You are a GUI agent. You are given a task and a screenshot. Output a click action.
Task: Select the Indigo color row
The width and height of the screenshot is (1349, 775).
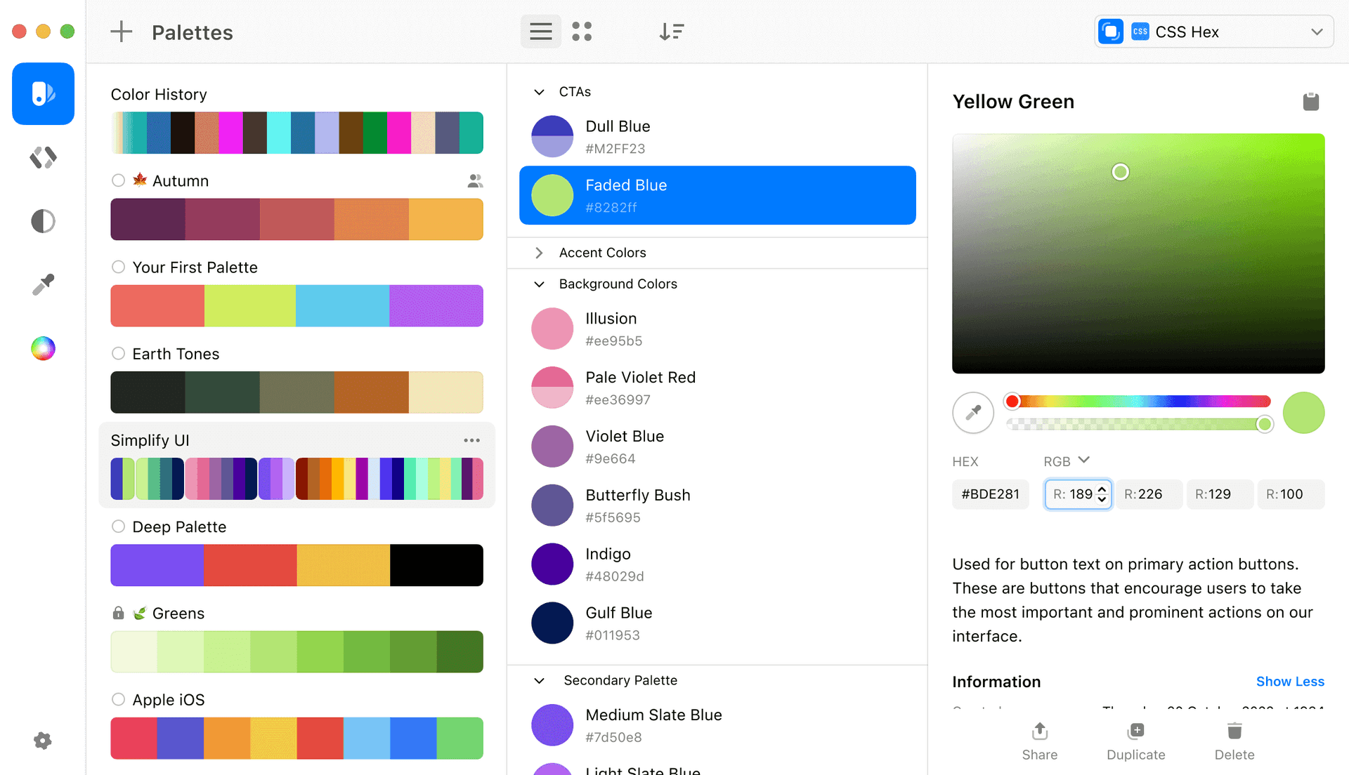click(x=717, y=564)
